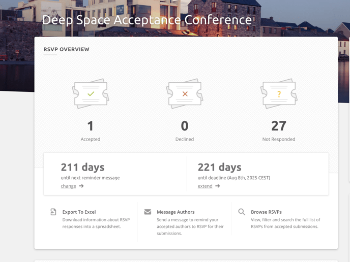Click the not responded count 27
350x262 pixels.
[279, 126]
